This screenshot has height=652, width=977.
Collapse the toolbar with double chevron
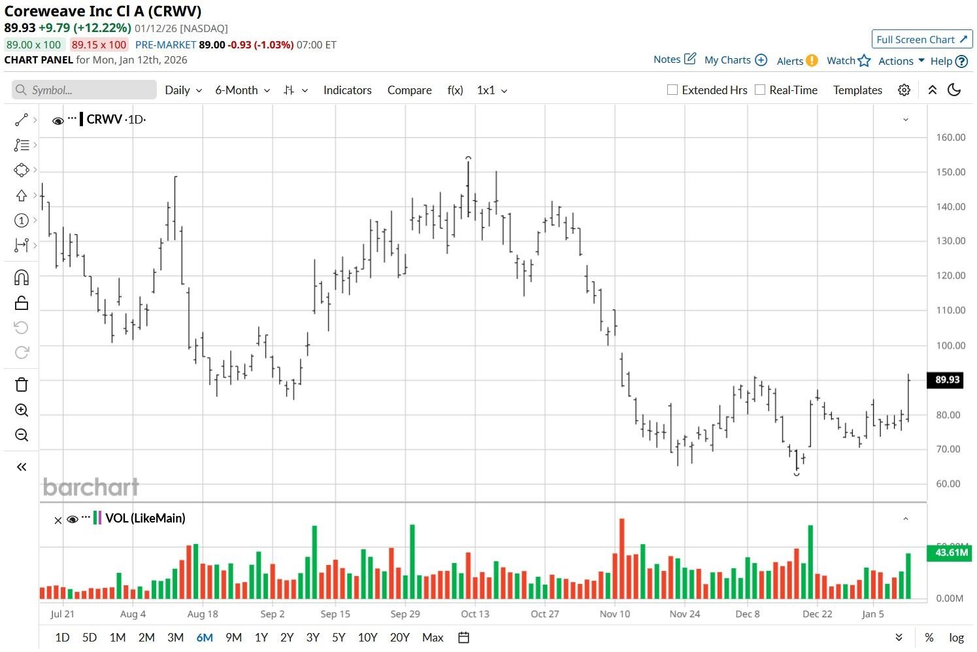[x=933, y=90]
